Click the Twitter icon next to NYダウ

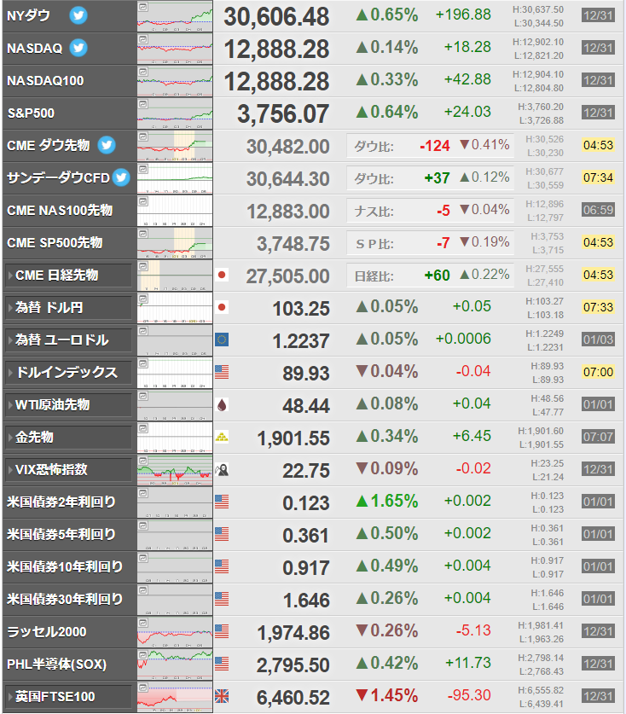coord(78,15)
